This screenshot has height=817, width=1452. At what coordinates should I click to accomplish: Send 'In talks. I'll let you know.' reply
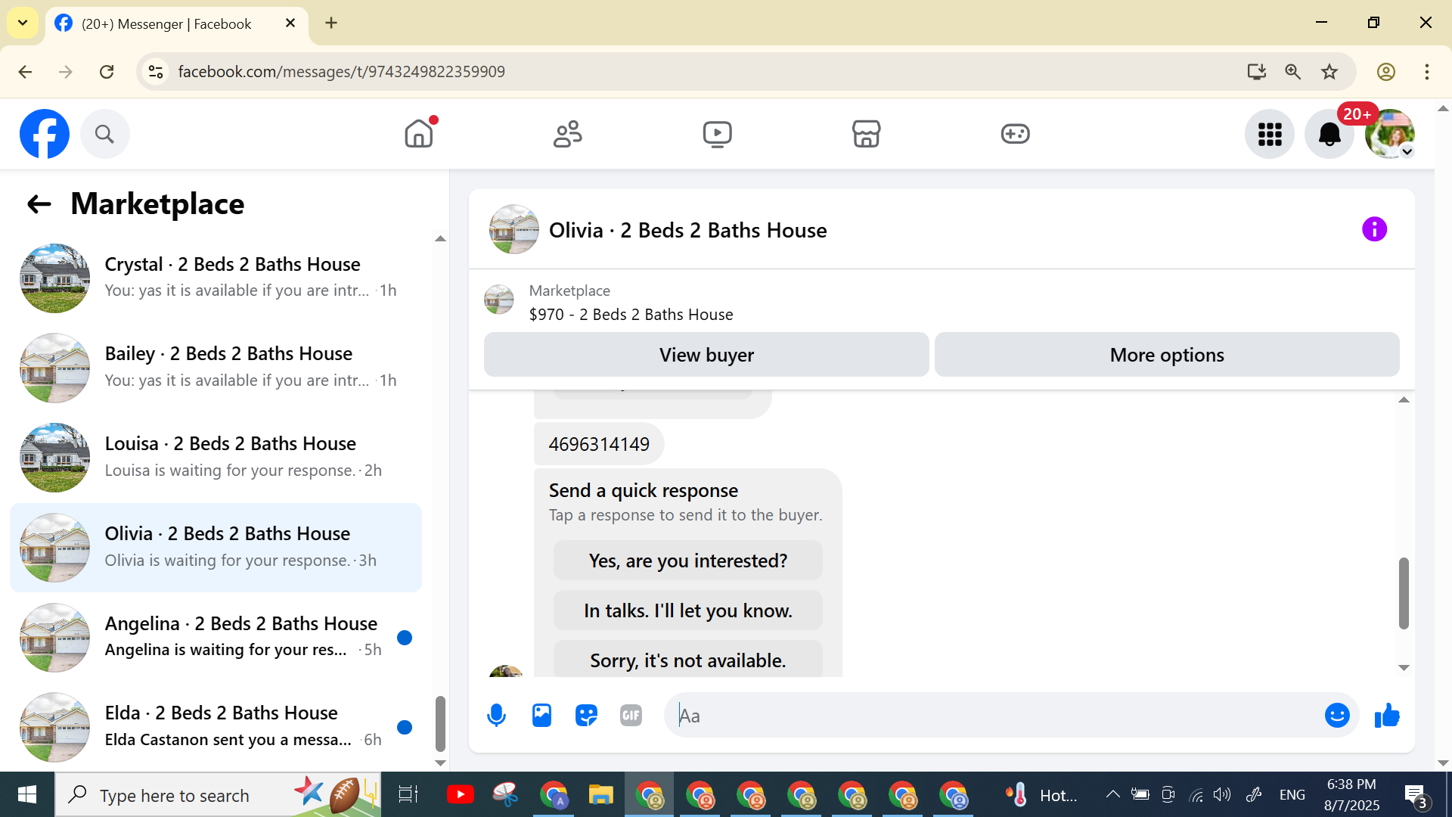coord(687,610)
